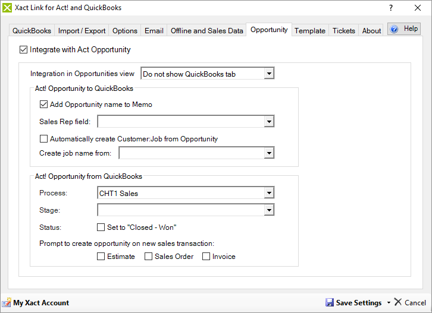This screenshot has width=432, height=313.
Task: Click the 'Create job name from:' label
Action: (x=75, y=153)
